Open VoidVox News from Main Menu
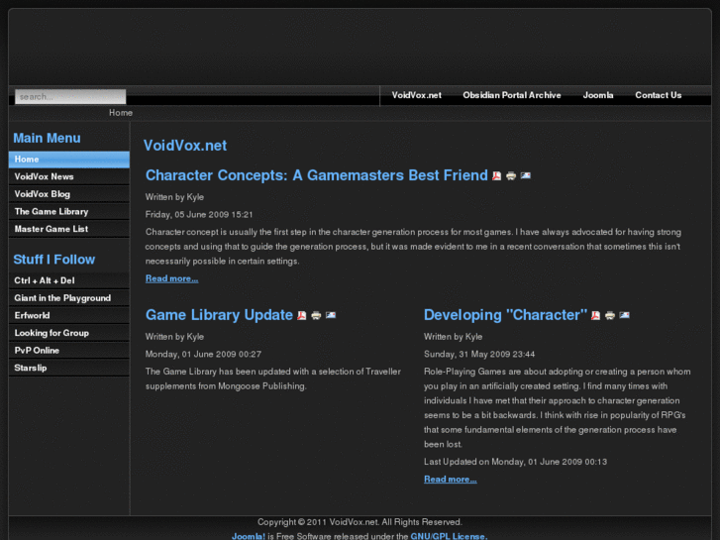Image resolution: width=720 pixels, height=540 pixels. tap(45, 176)
